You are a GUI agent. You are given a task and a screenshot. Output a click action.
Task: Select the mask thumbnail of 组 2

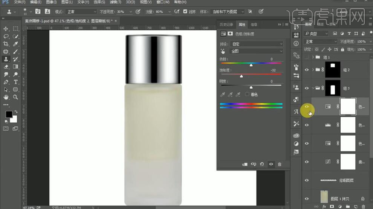[333, 70]
